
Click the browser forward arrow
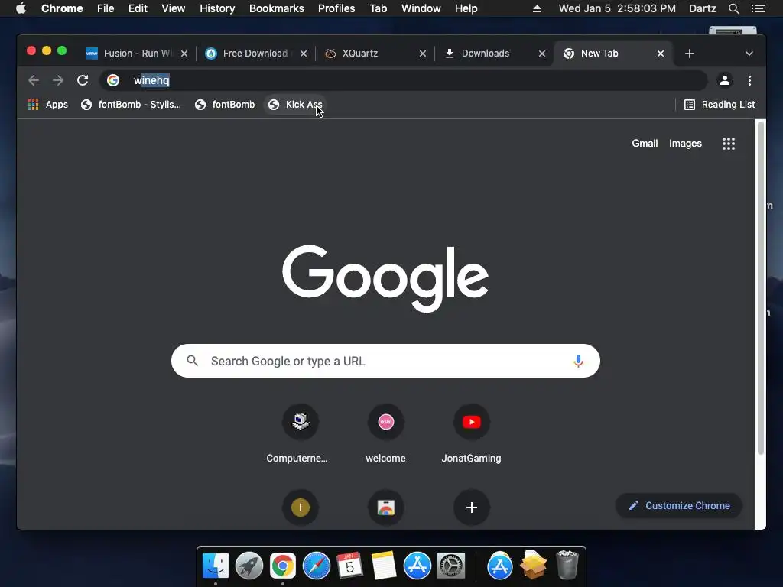pos(58,80)
